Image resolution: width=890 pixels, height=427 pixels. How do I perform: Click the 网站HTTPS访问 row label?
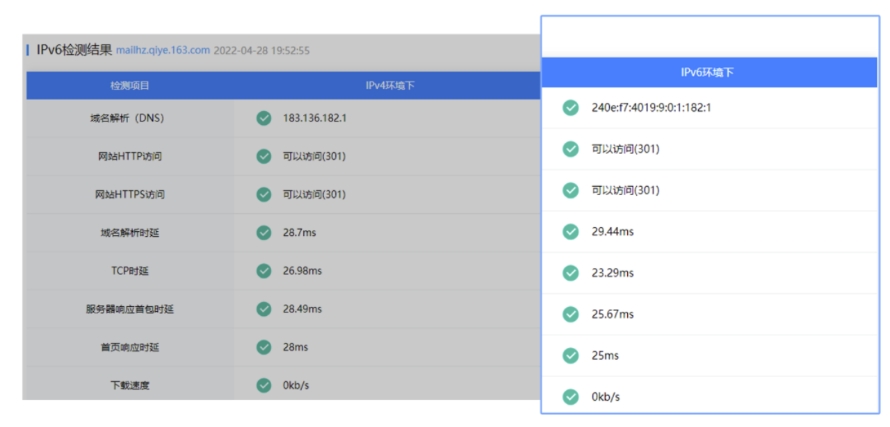pos(130,194)
